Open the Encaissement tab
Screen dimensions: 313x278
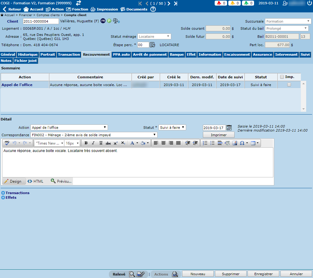pos(237,54)
